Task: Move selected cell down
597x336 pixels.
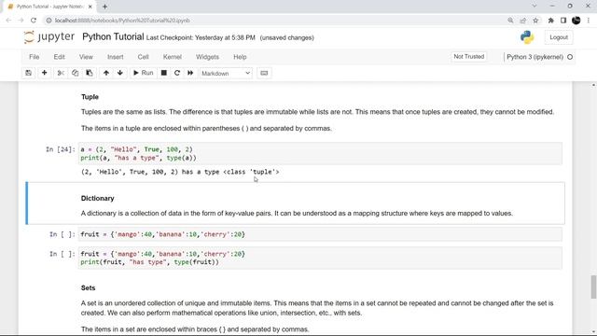Action: click(x=120, y=73)
